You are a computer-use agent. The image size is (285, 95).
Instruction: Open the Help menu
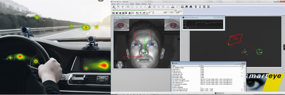tap(149, 4)
